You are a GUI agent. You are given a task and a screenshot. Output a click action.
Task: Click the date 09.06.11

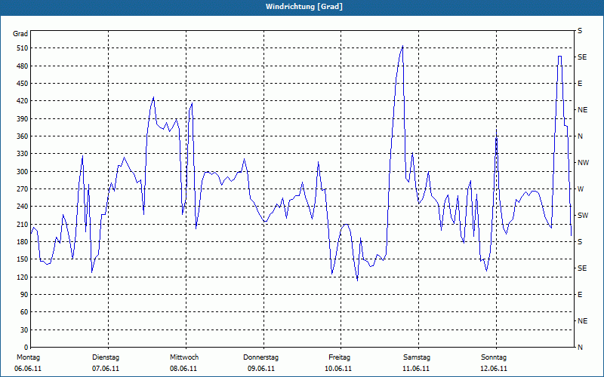[261, 369]
